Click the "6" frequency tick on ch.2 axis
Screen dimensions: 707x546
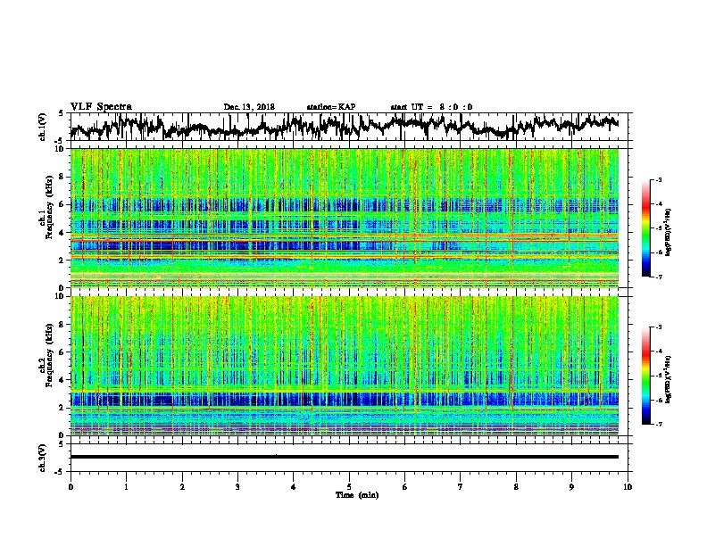click(62, 352)
